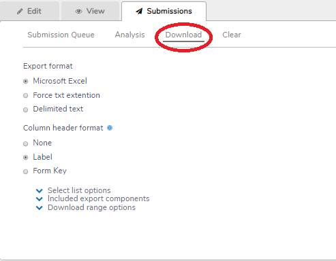This screenshot has width=336, height=261.
Task: Click the blue help icon beside Column header format
Action: pos(110,128)
